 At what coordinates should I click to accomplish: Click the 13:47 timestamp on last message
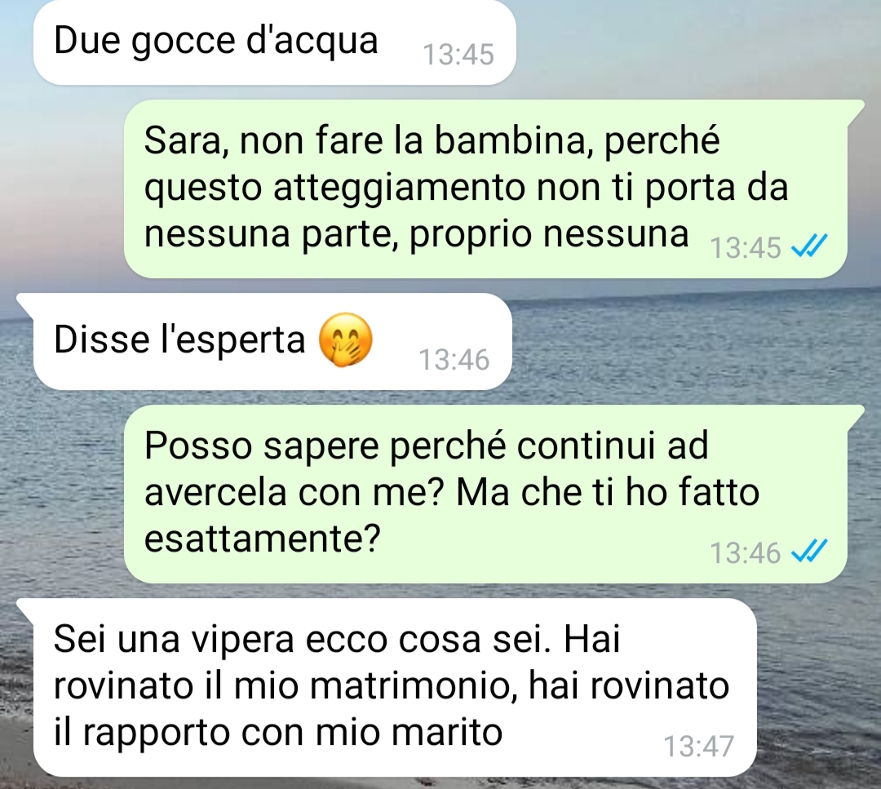[698, 747]
